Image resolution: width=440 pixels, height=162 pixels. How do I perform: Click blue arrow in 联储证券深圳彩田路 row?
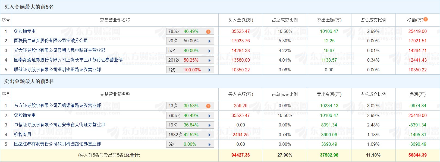tap(209, 70)
